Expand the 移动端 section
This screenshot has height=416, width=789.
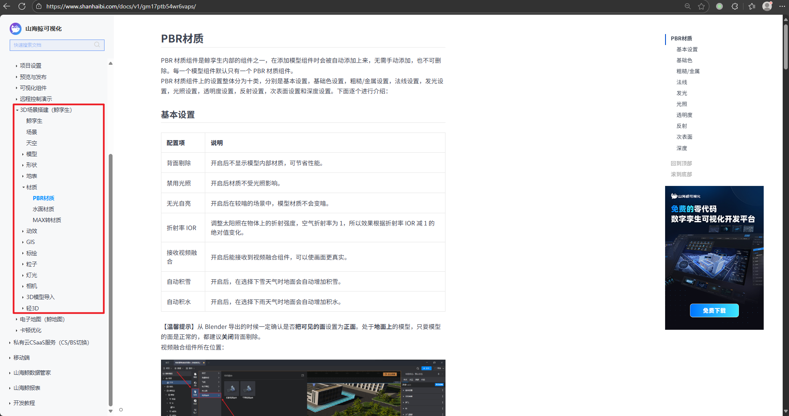click(10, 358)
